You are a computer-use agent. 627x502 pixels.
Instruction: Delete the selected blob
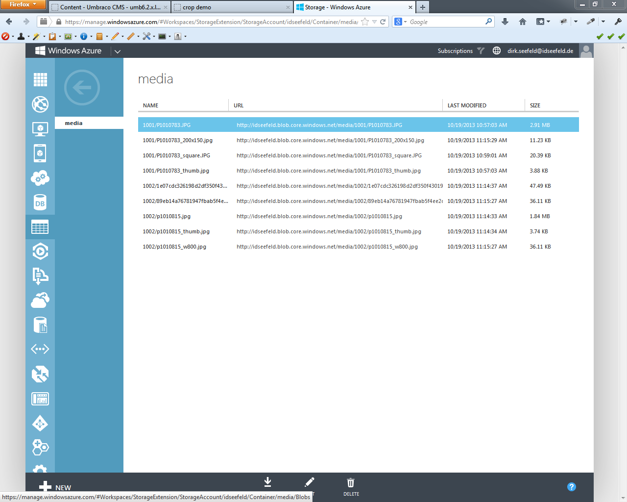(x=351, y=487)
